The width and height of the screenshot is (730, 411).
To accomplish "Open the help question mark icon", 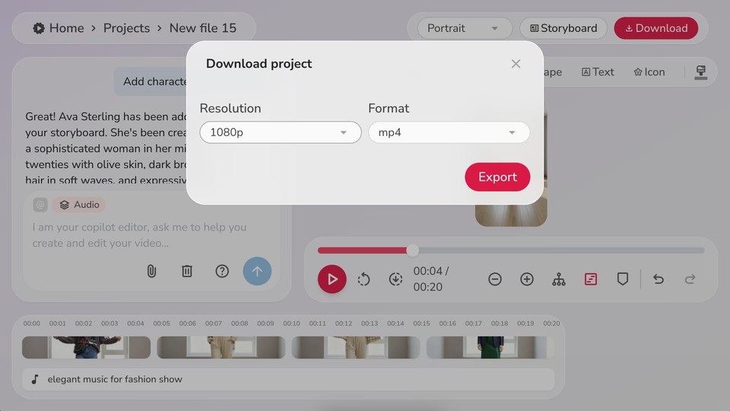I will click(222, 271).
